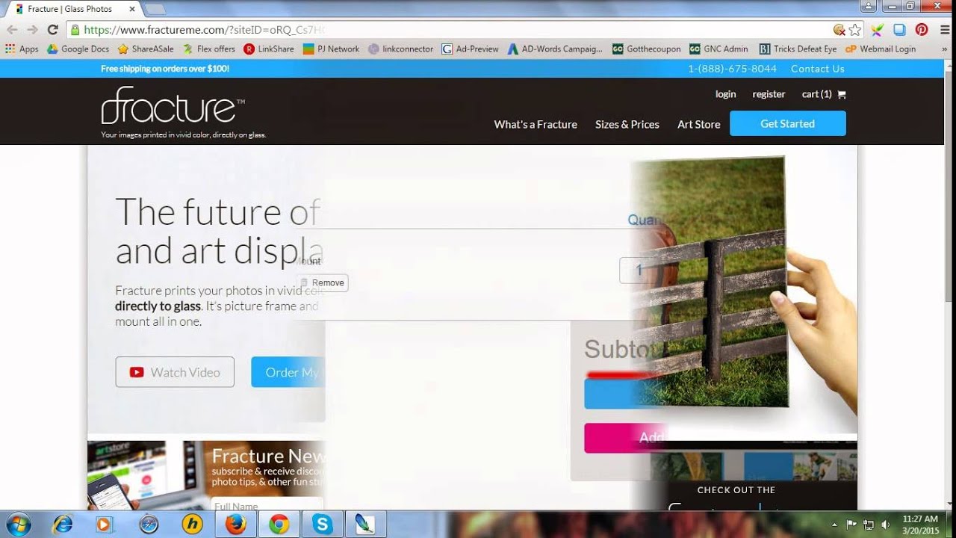Screen dimensions: 956x538
Task: Click the Full Name input field
Action: [267, 506]
